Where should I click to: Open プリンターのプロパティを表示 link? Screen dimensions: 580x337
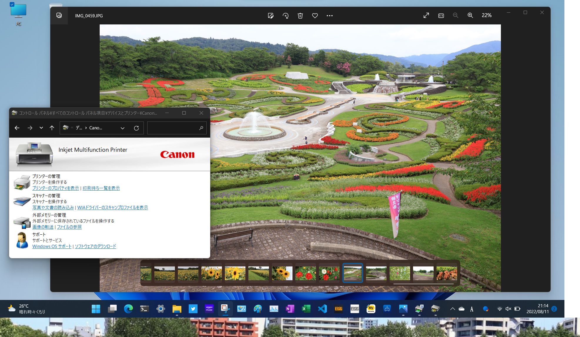coord(56,188)
